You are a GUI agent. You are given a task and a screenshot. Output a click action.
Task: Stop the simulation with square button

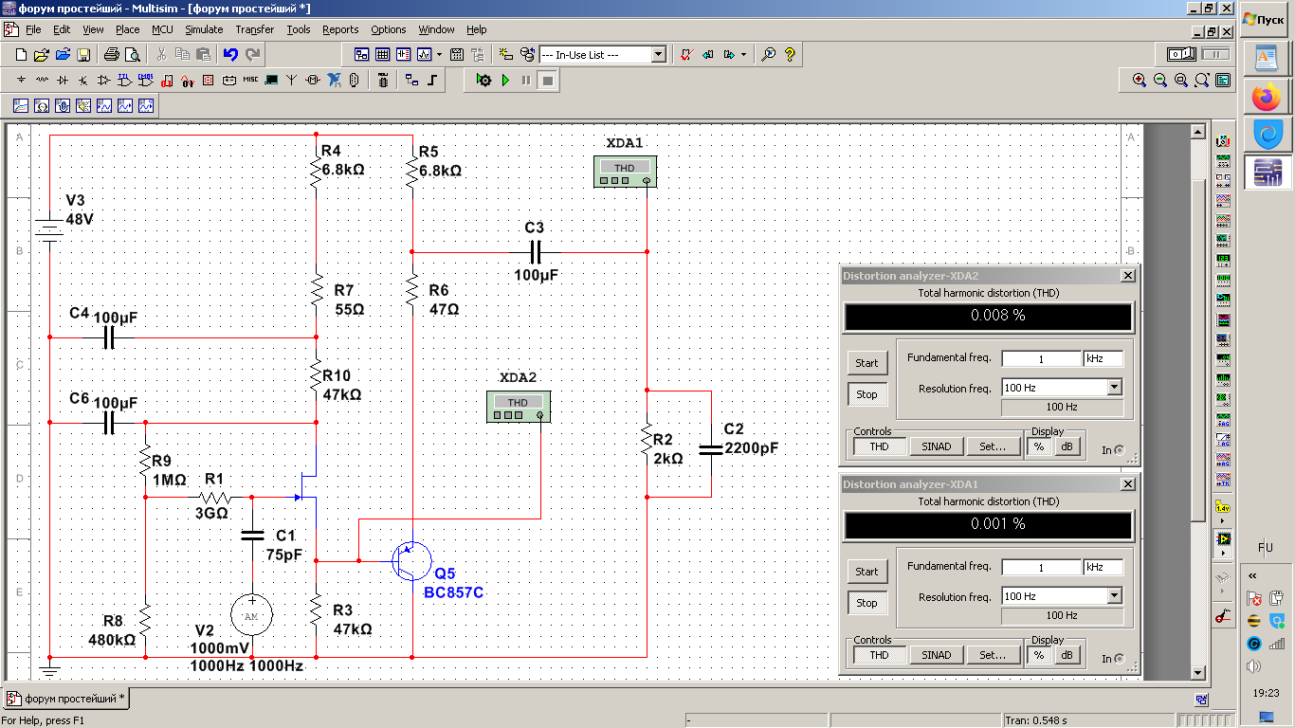pyautogui.click(x=547, y=80)
